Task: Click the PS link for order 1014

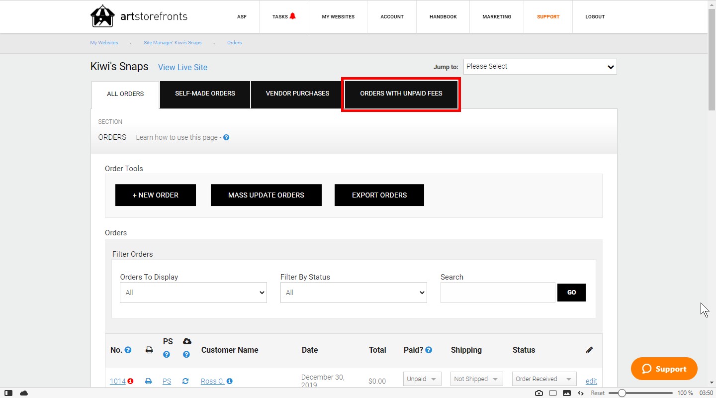Action: click(167, 381)
